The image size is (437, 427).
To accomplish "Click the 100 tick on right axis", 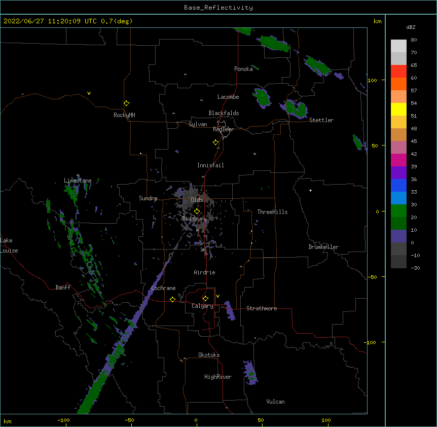I will tap(372, 80).
